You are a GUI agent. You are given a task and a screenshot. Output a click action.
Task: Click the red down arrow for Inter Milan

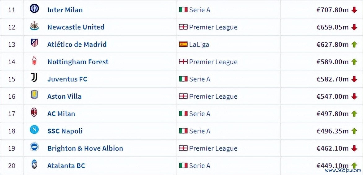tap(354, 10)
